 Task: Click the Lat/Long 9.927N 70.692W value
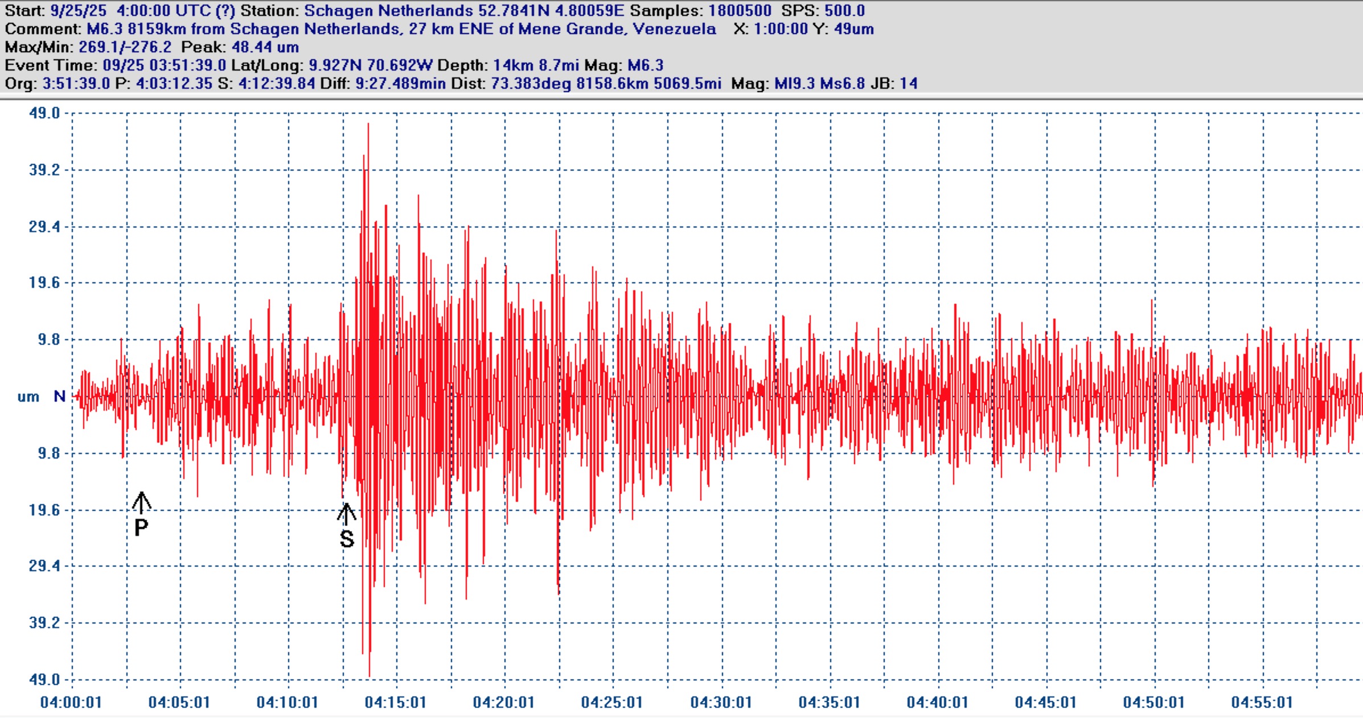tap(370, 65)
